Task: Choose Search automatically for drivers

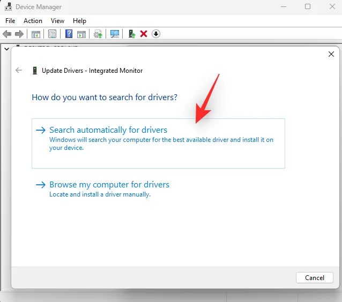Action: coord(158,144)
